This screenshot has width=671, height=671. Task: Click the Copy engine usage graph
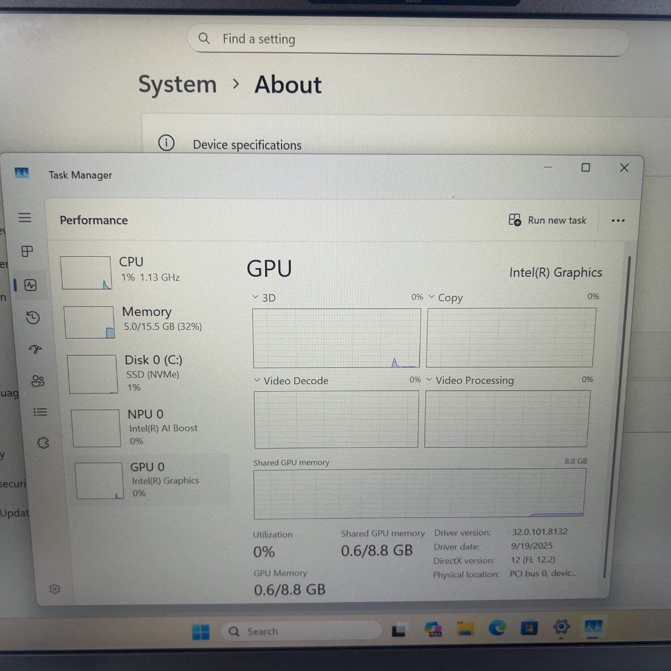coord(511,337)
